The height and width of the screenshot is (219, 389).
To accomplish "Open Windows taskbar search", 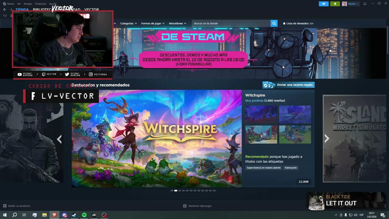I will click(x=15, y=215).
